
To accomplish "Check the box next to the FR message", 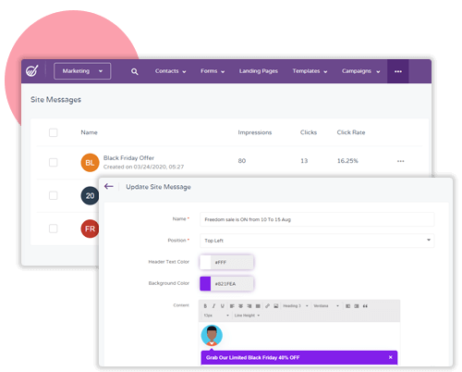I will click(54, 229).
